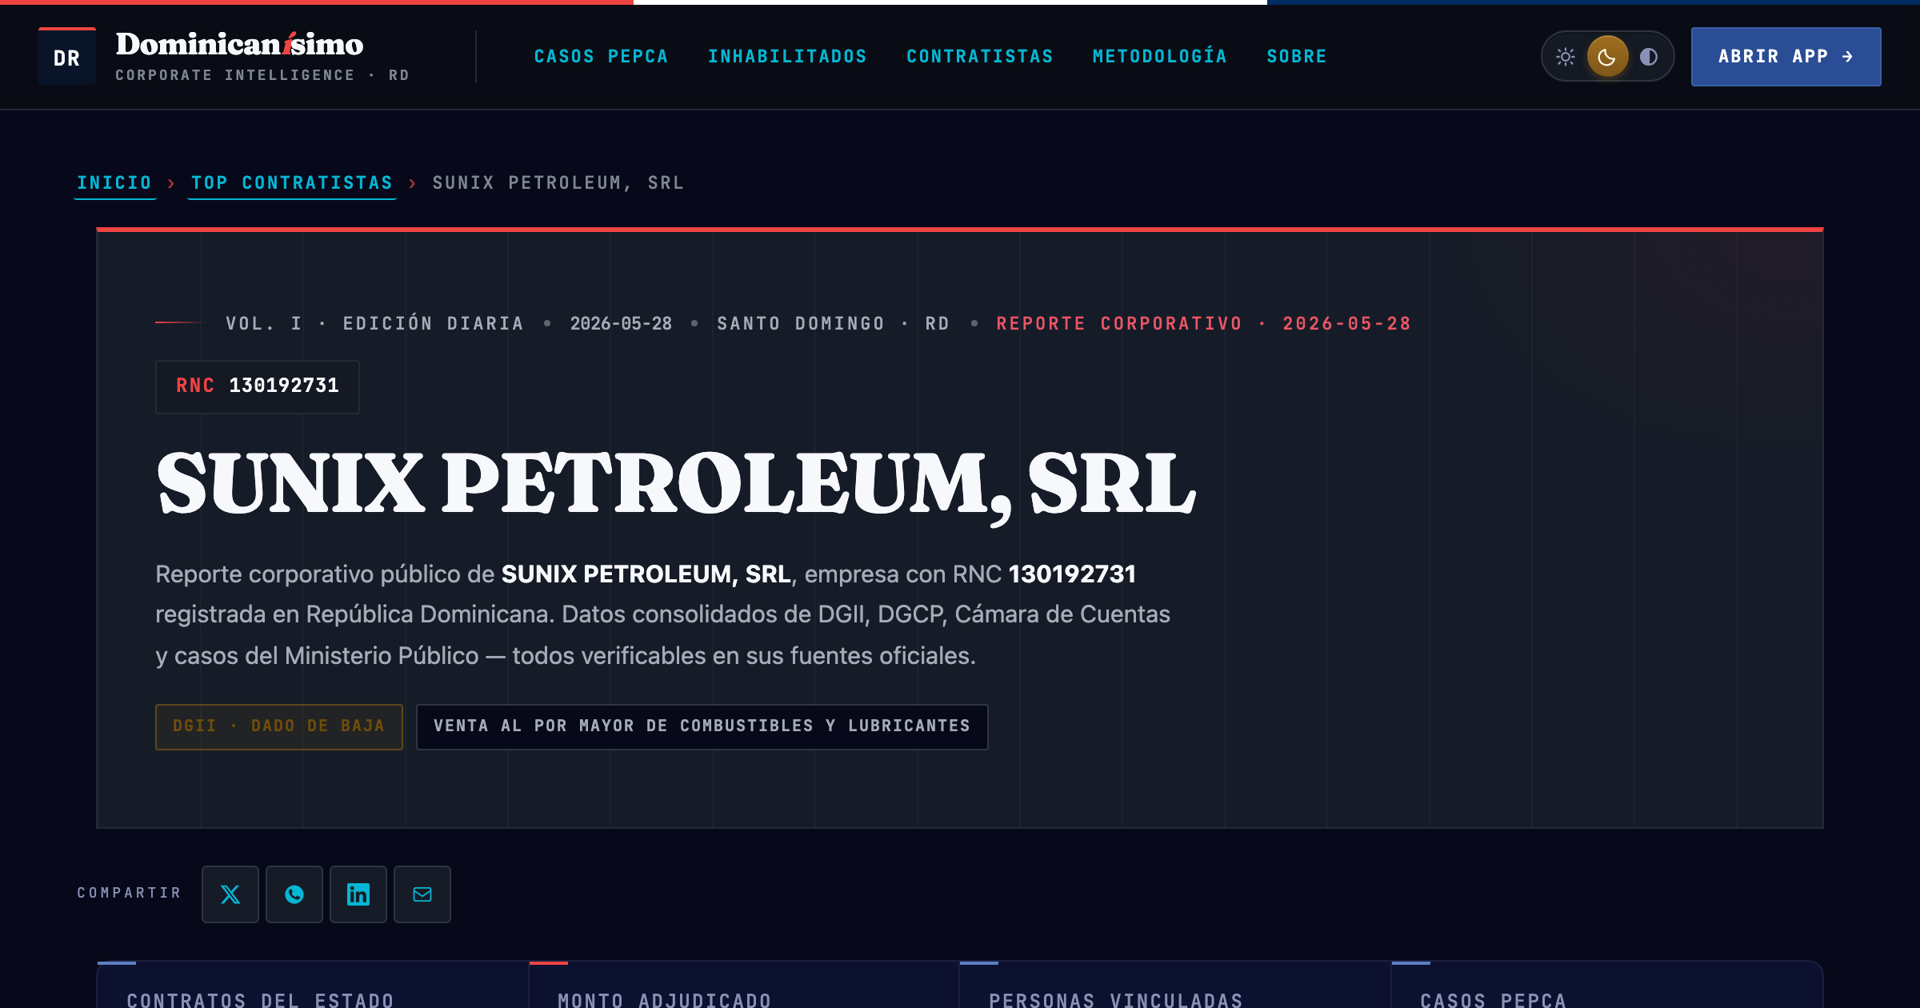The height and width of the screenshot is (1008, 1920).
Task: Select the Monto Adjudicado card
Action: pos(744,985)
